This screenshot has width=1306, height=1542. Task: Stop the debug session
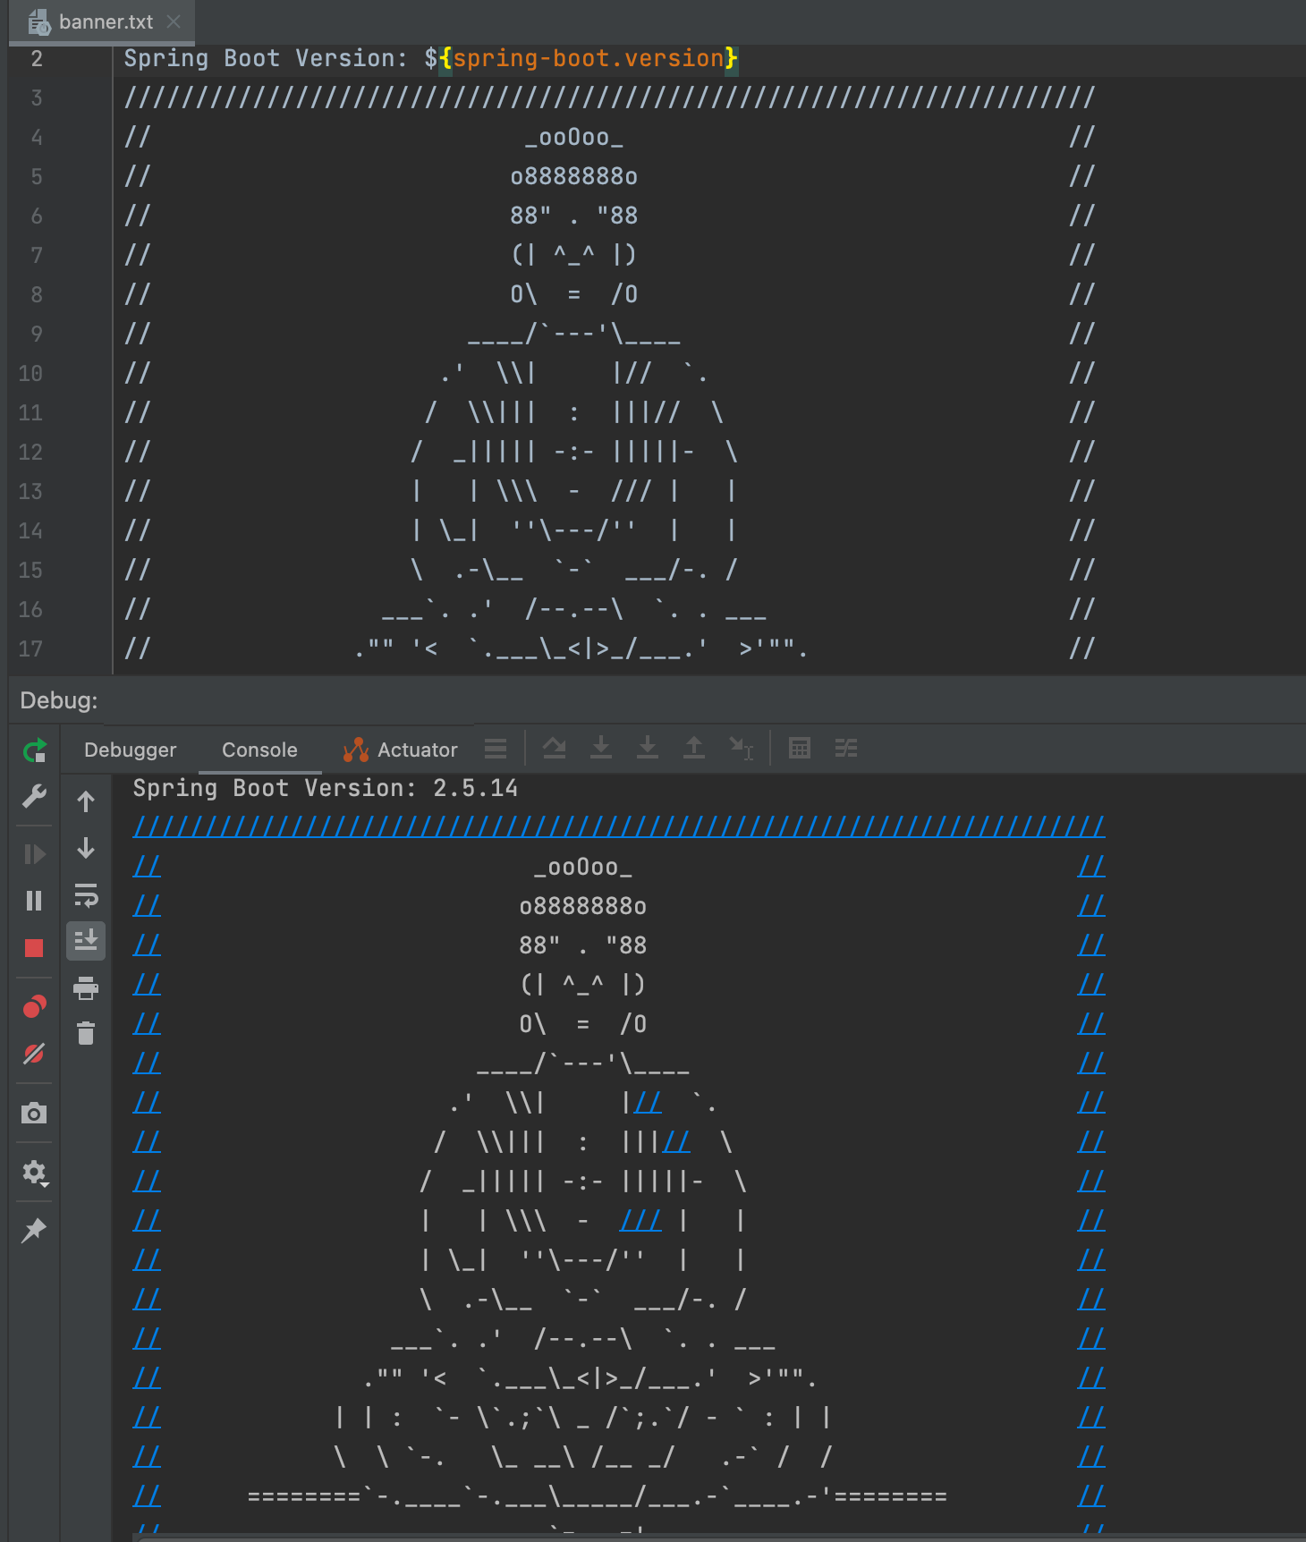34,948
